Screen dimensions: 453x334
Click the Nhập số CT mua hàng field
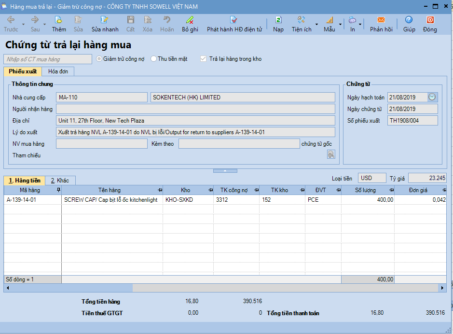click(47, 59)
